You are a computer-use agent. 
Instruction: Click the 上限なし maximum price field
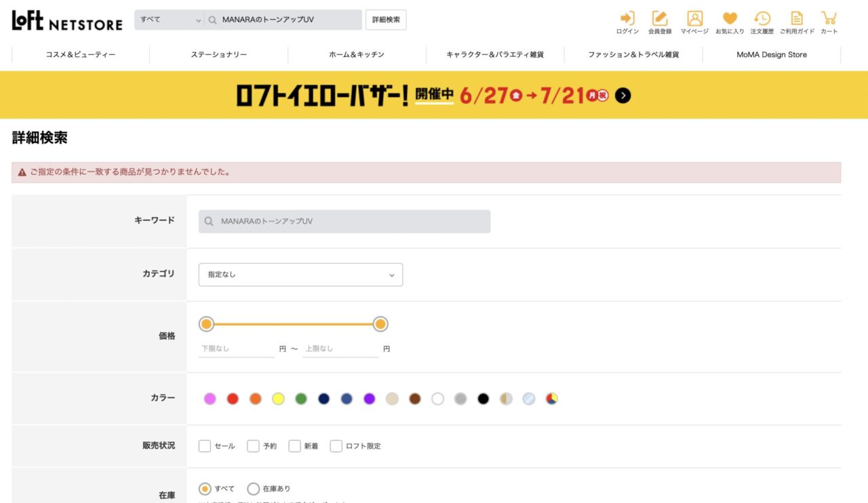[x=340, y=349]
